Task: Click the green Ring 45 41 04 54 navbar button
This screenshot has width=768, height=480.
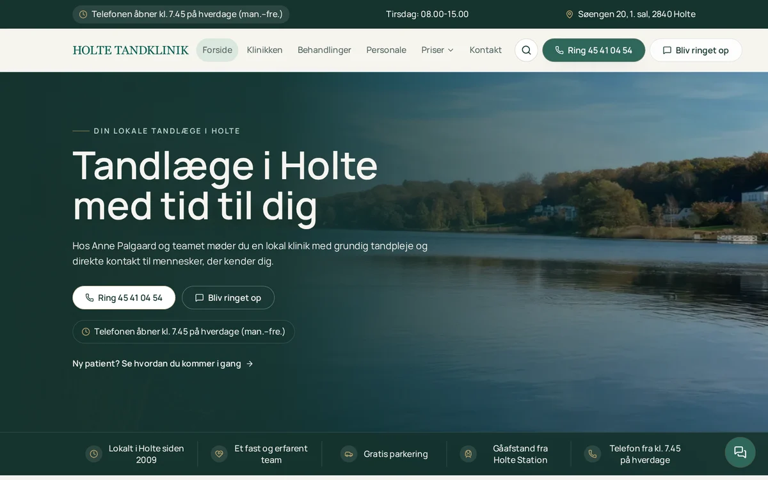Action: [x=594, y=50]
